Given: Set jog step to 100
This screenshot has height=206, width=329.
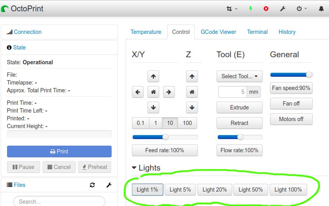Looking at the screenshot, I should pyautogui.click(x=187, y=123).
